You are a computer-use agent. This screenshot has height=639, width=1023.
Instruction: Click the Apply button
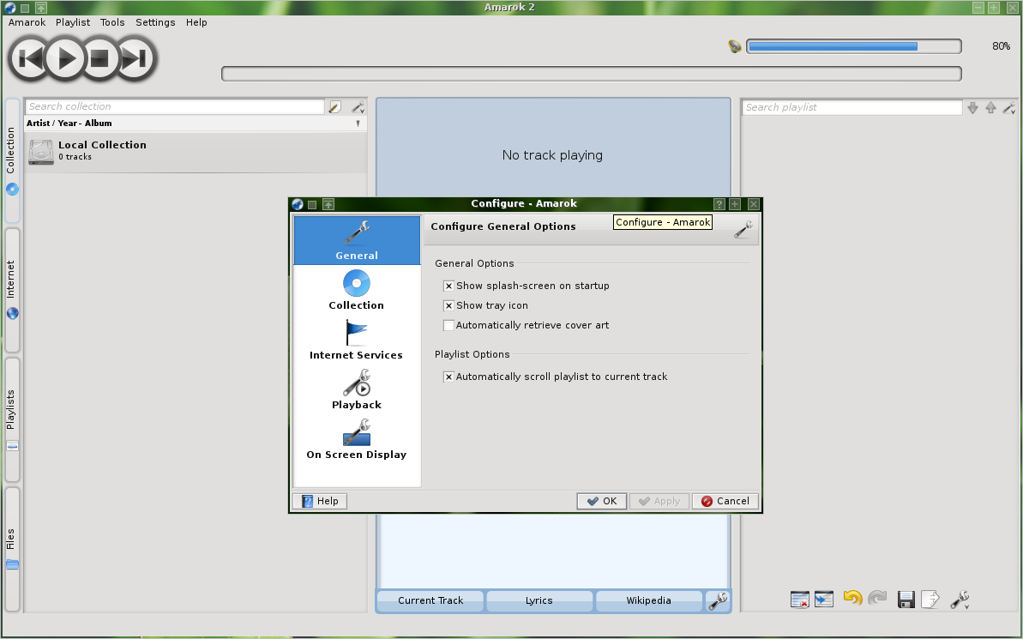(x=659, y=501)
